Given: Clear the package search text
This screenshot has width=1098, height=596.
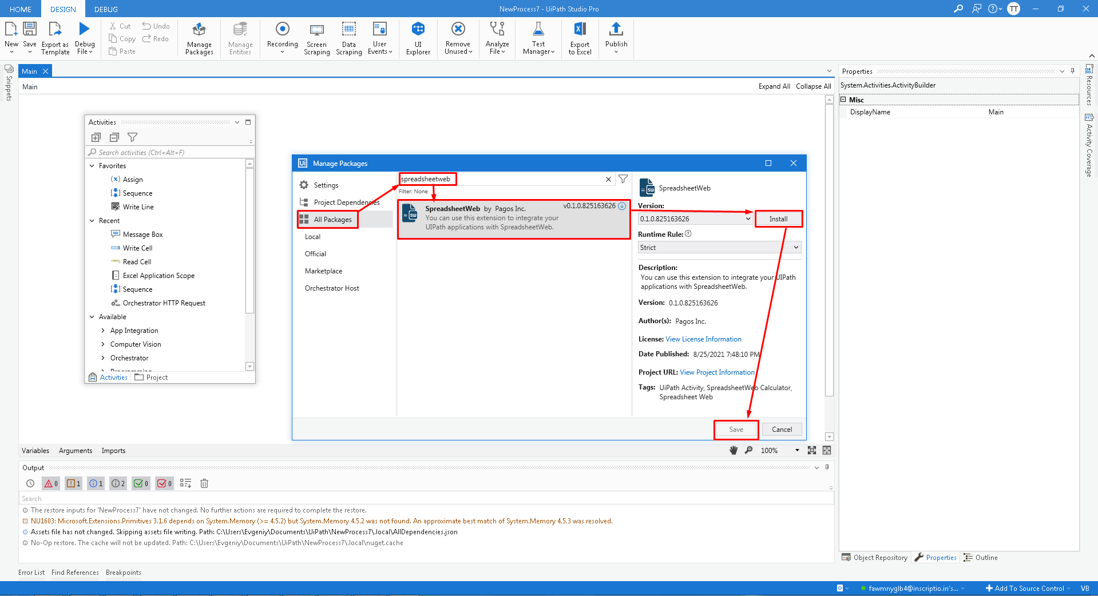Looking at the screenshot, I should (608, 179).
